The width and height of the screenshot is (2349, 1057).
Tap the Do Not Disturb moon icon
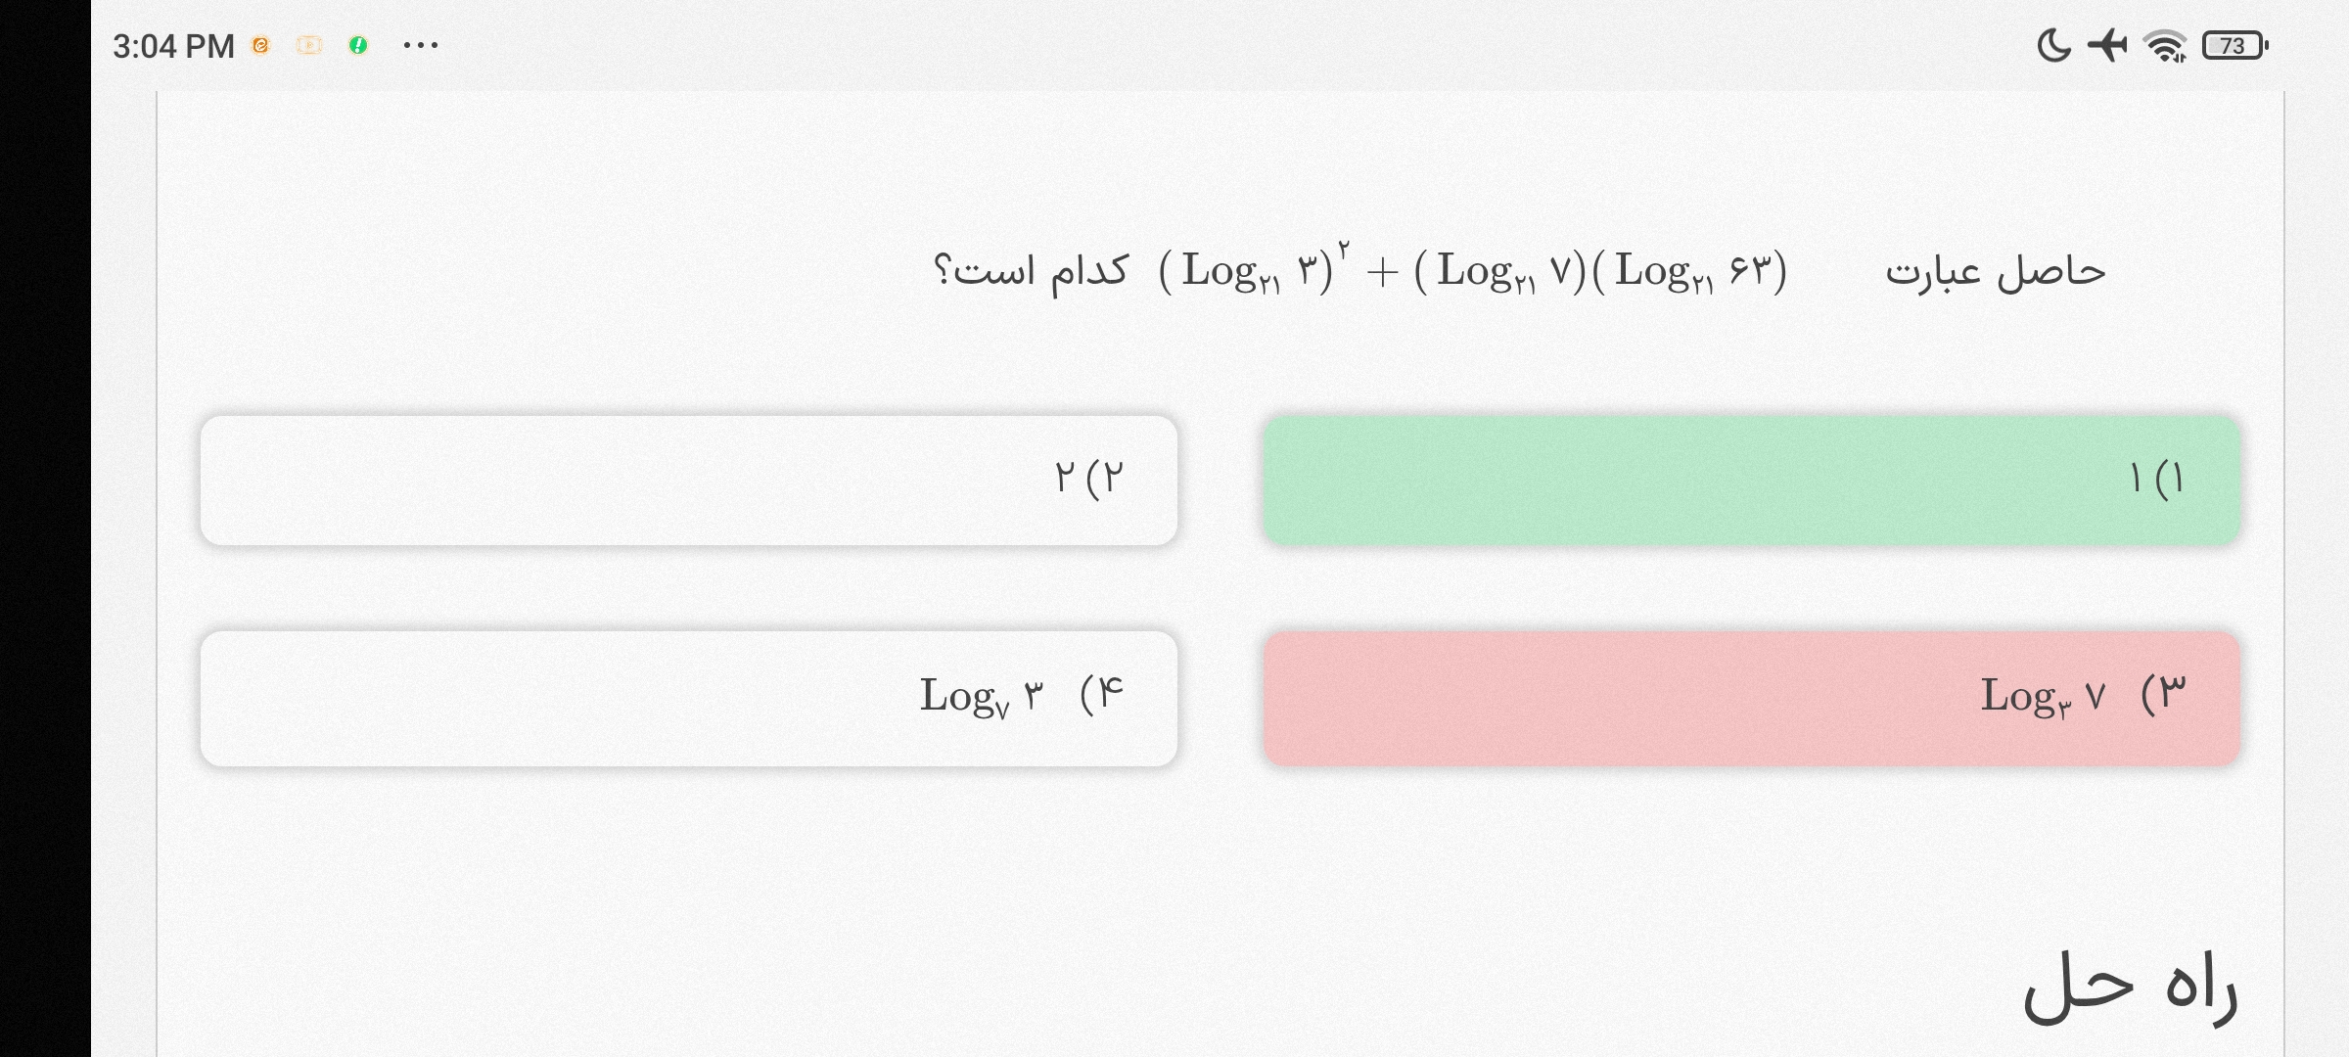[x=2053, y=45]
